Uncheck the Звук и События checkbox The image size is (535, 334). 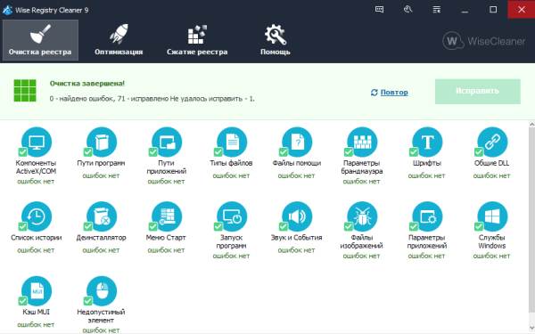pos(284,226)
